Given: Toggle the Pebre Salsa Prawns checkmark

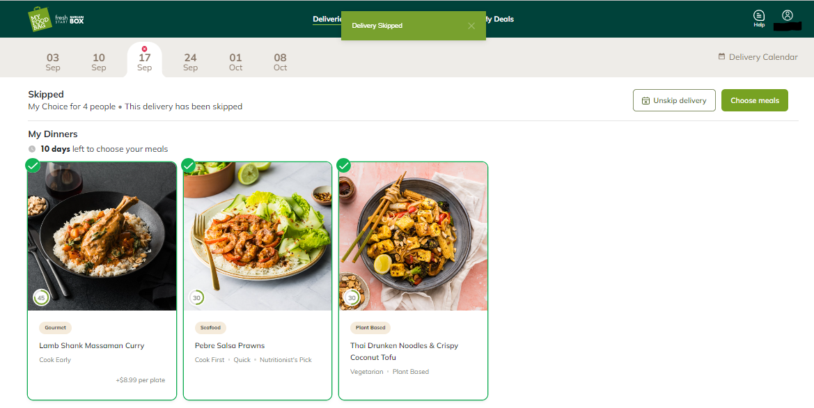Looking at the screenshot, I should (x=188, y=165).
